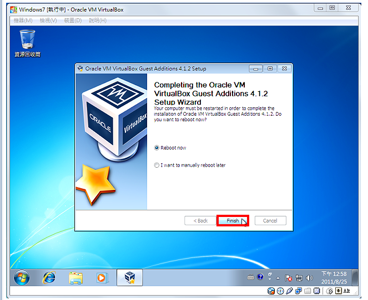
Task: Click the volume speaker icon
Action: pyautogui.click(x=309, y=278)
